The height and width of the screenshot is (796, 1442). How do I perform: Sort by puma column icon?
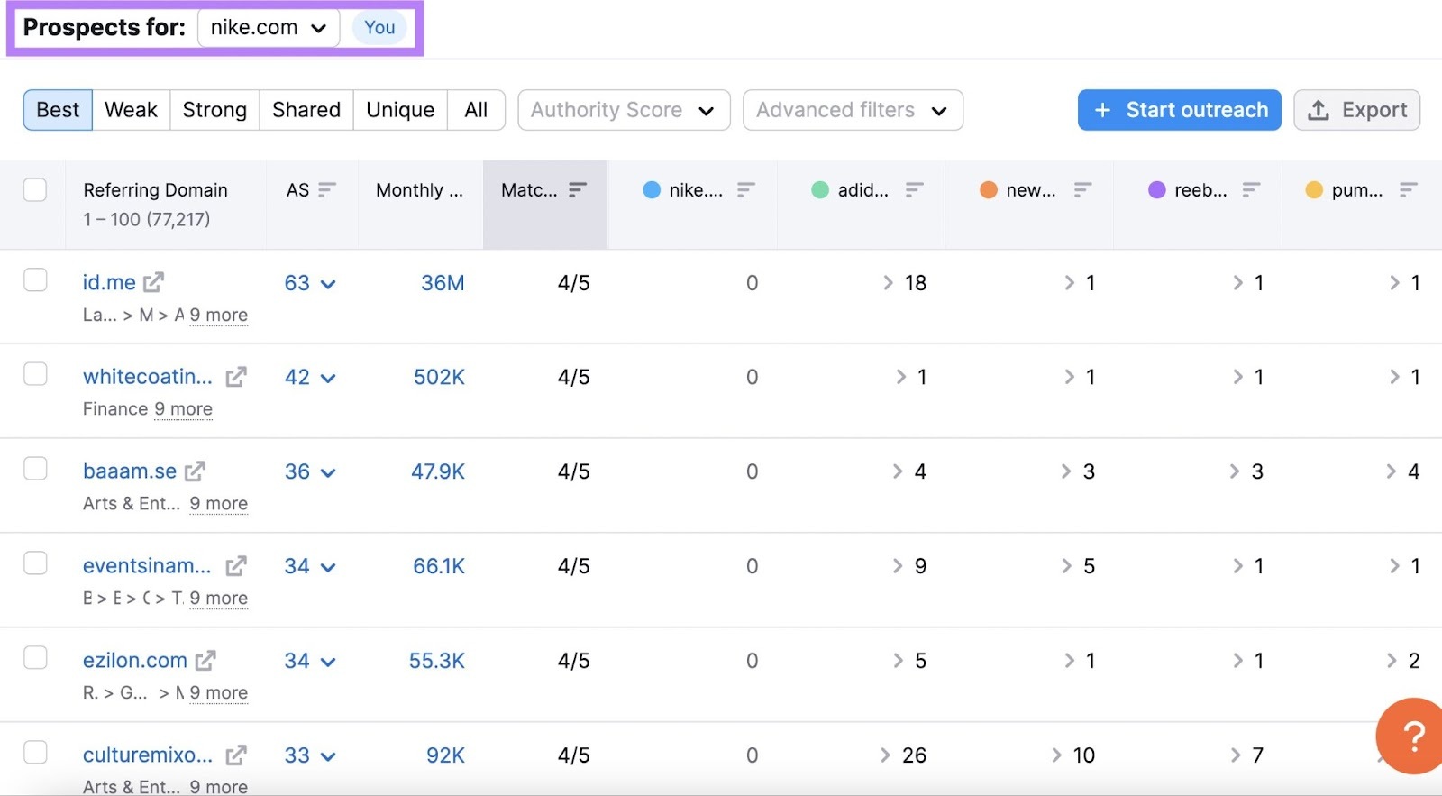[x=1409, y=189]
